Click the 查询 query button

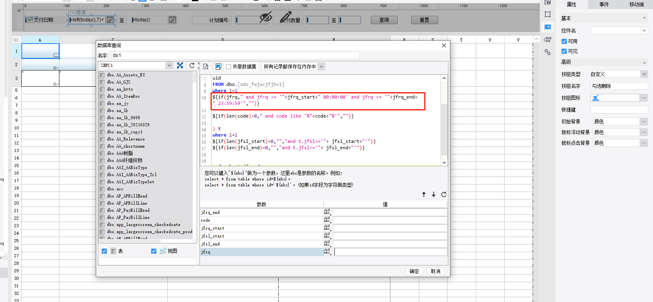pyautogui.click(x=384, y=20)
